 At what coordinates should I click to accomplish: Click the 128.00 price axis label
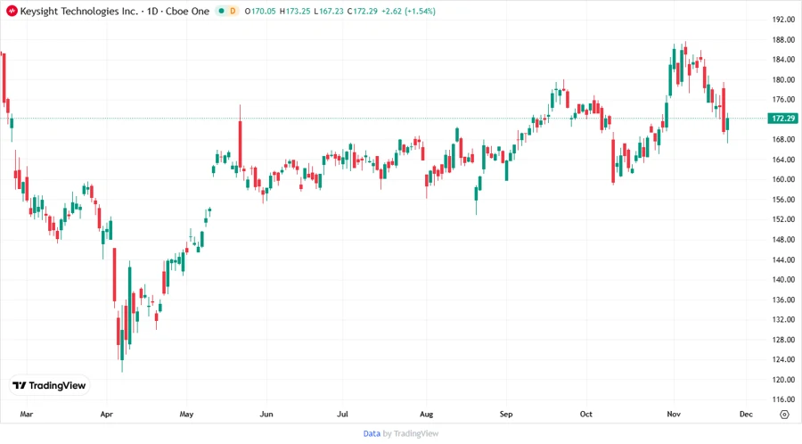click(x=783, y=339)
